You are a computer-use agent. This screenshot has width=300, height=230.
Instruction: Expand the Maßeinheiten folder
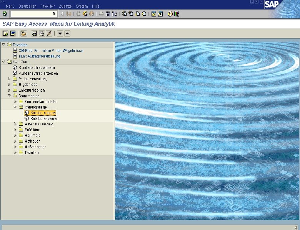[15, 147]
